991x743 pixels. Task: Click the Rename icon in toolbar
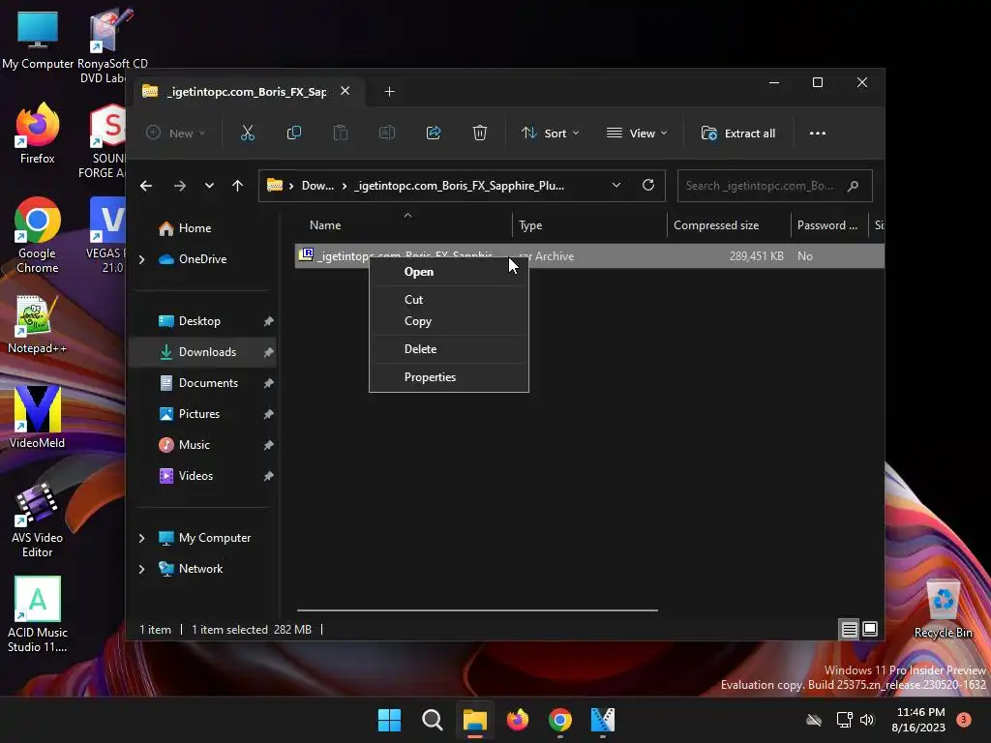pyautogui.click(x=387, y=134)
